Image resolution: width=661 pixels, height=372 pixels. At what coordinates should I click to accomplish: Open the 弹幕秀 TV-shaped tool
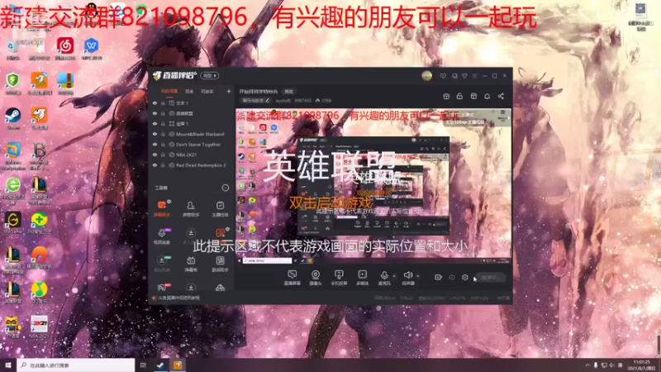click(x=191, y=264)
